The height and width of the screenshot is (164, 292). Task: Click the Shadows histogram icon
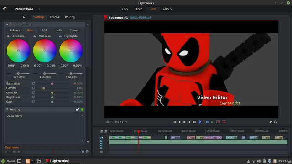[8, 36]
